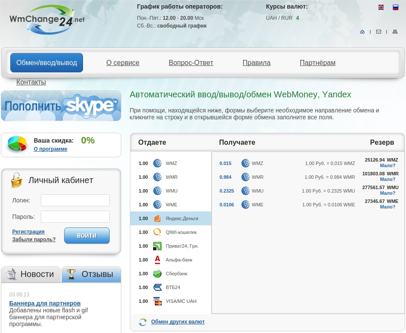This screenshot has height=333, width=406.
Task: Focus the Логин input field
Action: pos(75,200)
